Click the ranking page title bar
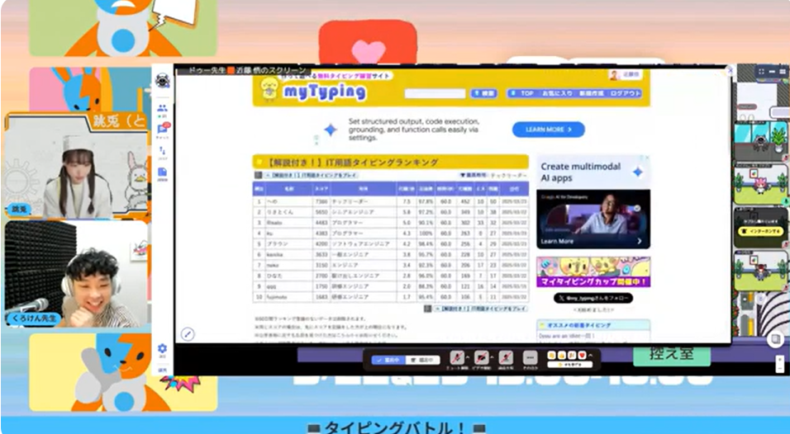The height and width of the screenshot is (434, 790). (x=391, y=162)
